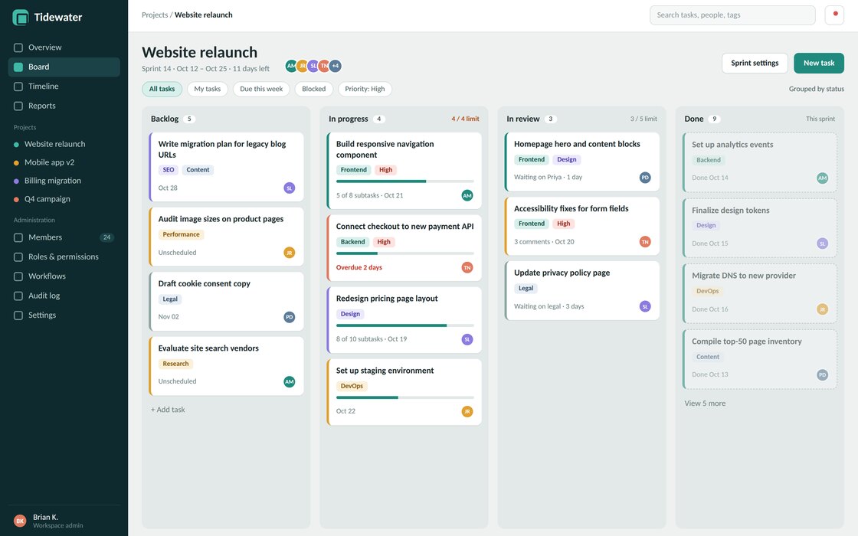
Task: Click the 3 / 5 limit label
Action: 643,119
